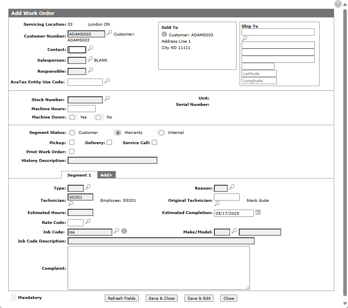Focus the Job Code field
This screenshot has height=308, width=348.
click(90, 232)
